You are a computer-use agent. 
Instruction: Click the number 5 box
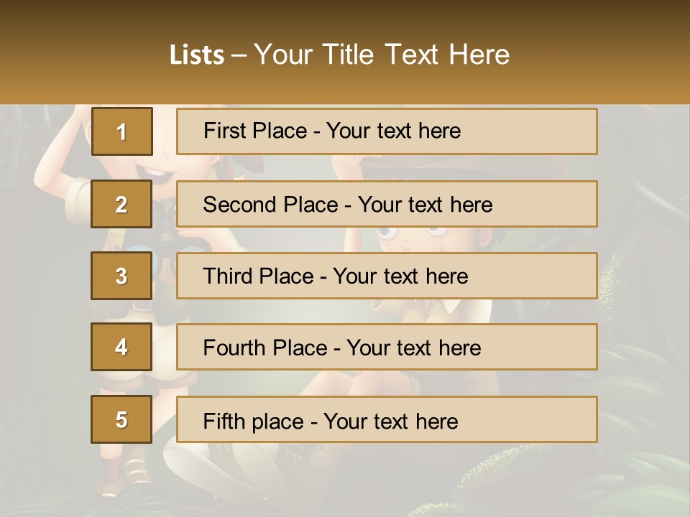coord(121,419)
